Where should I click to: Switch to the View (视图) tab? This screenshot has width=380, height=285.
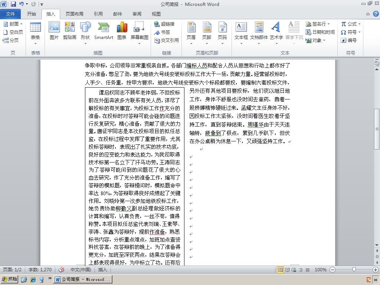point(156,14)
